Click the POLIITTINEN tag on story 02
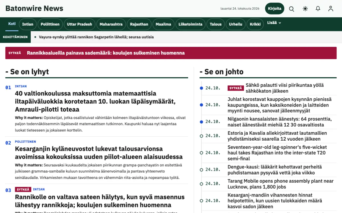This screenshot has width=342, height=213. (x=25, y=142)
